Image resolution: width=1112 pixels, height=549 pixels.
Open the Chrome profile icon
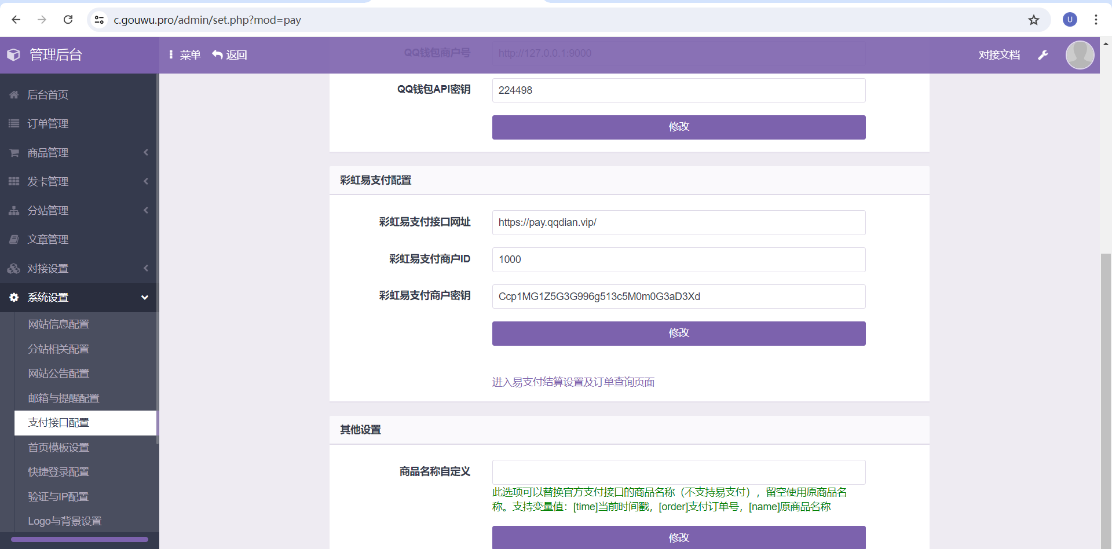pyautogui.click(x=1070, y=20)
